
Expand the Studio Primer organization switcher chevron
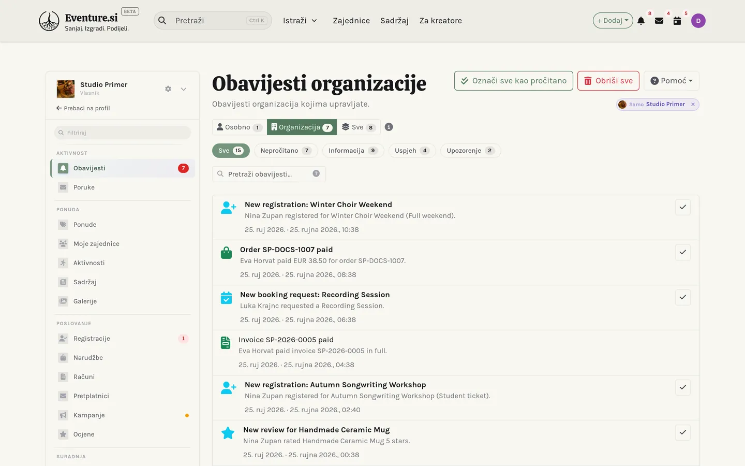184,89
